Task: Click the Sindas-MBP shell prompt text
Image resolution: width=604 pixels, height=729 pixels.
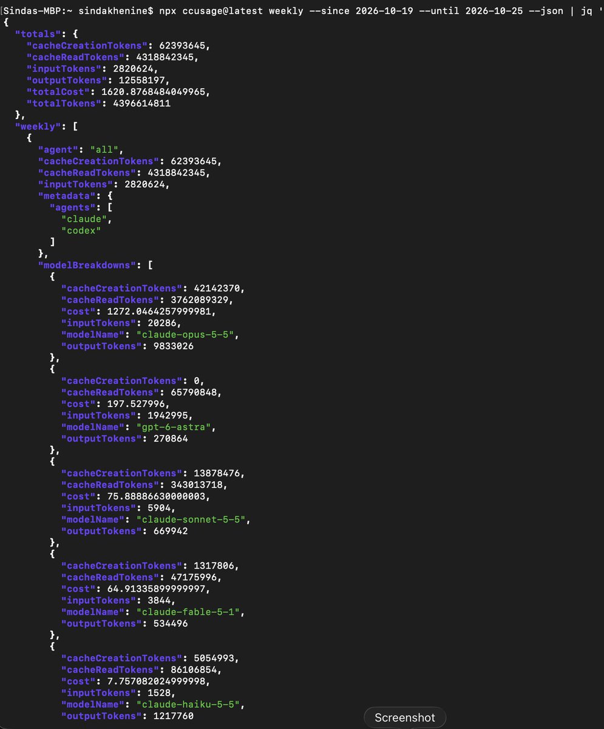Action: coord(78,10)
